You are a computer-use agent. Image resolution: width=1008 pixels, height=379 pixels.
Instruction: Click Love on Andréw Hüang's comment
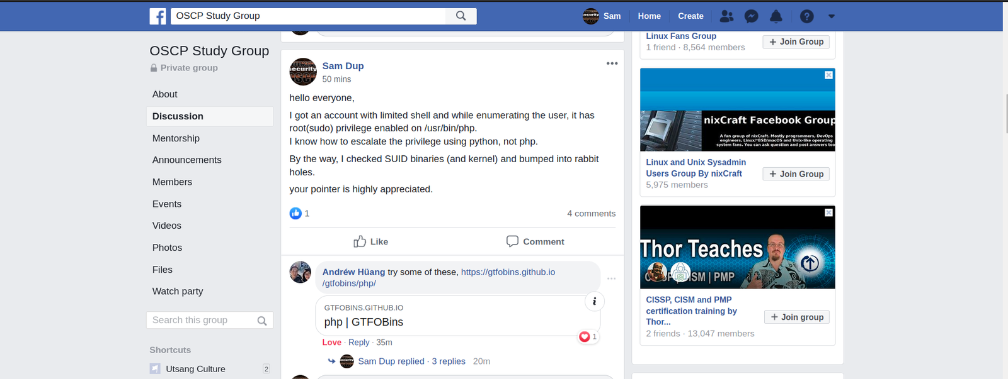[331, 343]
